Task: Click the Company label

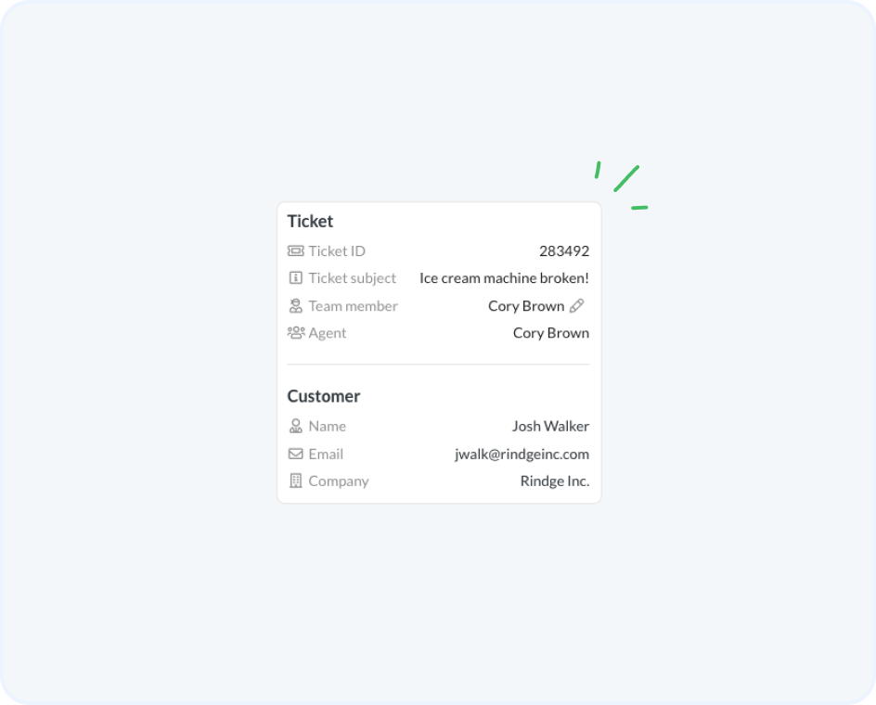Action: pyautogui.click(x=338, y=481)
